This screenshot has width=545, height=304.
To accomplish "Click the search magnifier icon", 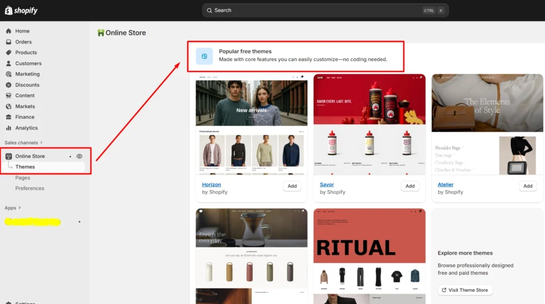I will tap(209, 11).
